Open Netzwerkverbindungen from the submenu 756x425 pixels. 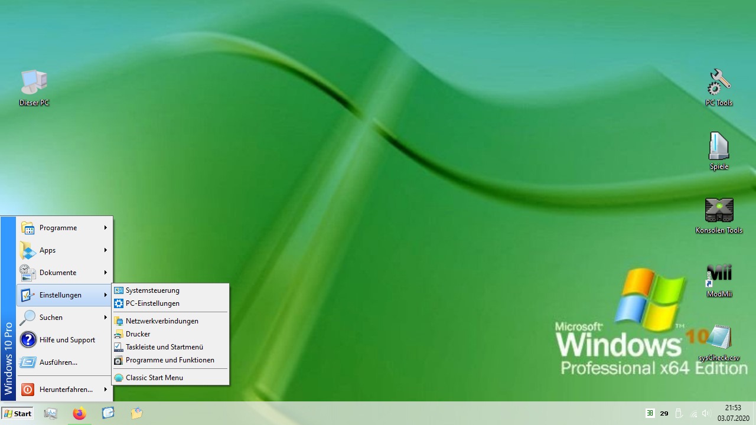(170, 321)
